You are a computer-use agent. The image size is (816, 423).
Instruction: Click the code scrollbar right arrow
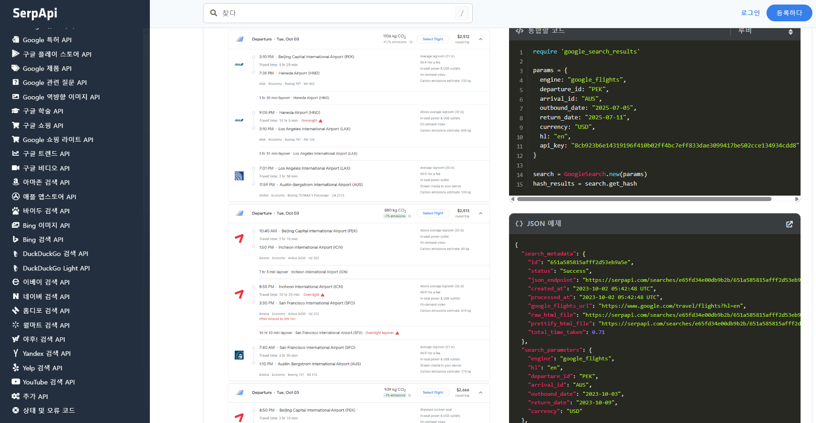797,199
